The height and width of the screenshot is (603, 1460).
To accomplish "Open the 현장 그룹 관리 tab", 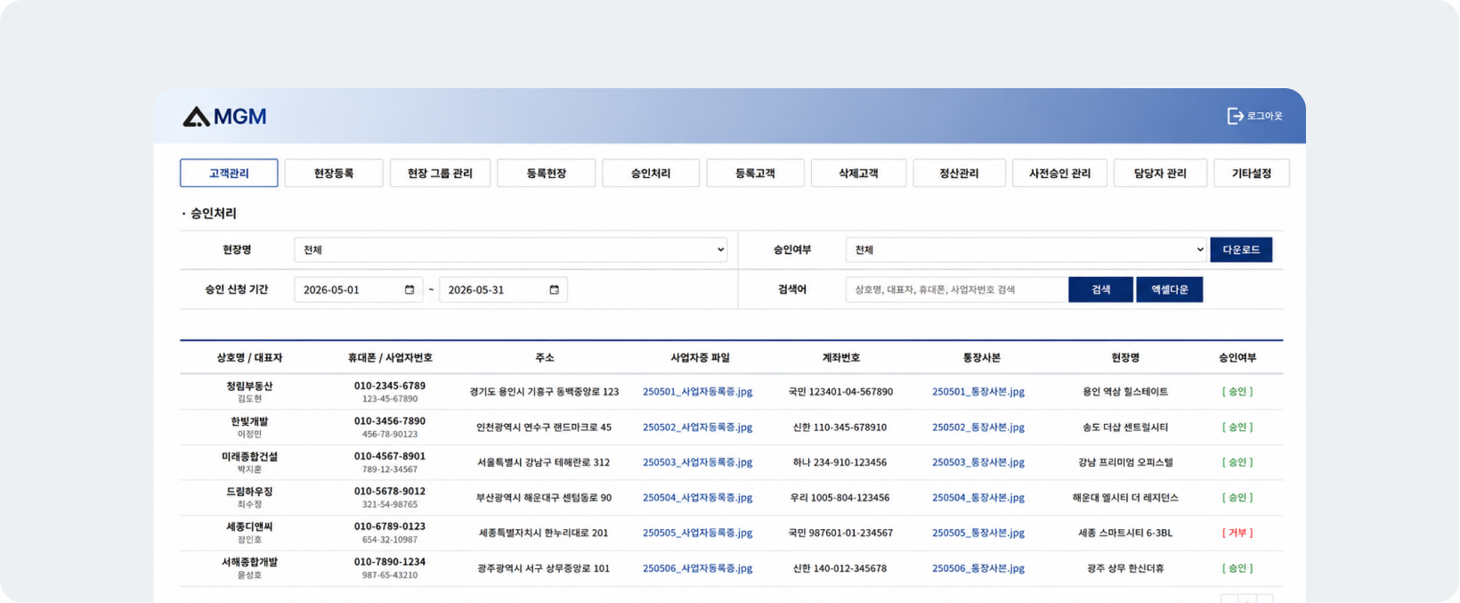I will [440, 173].
